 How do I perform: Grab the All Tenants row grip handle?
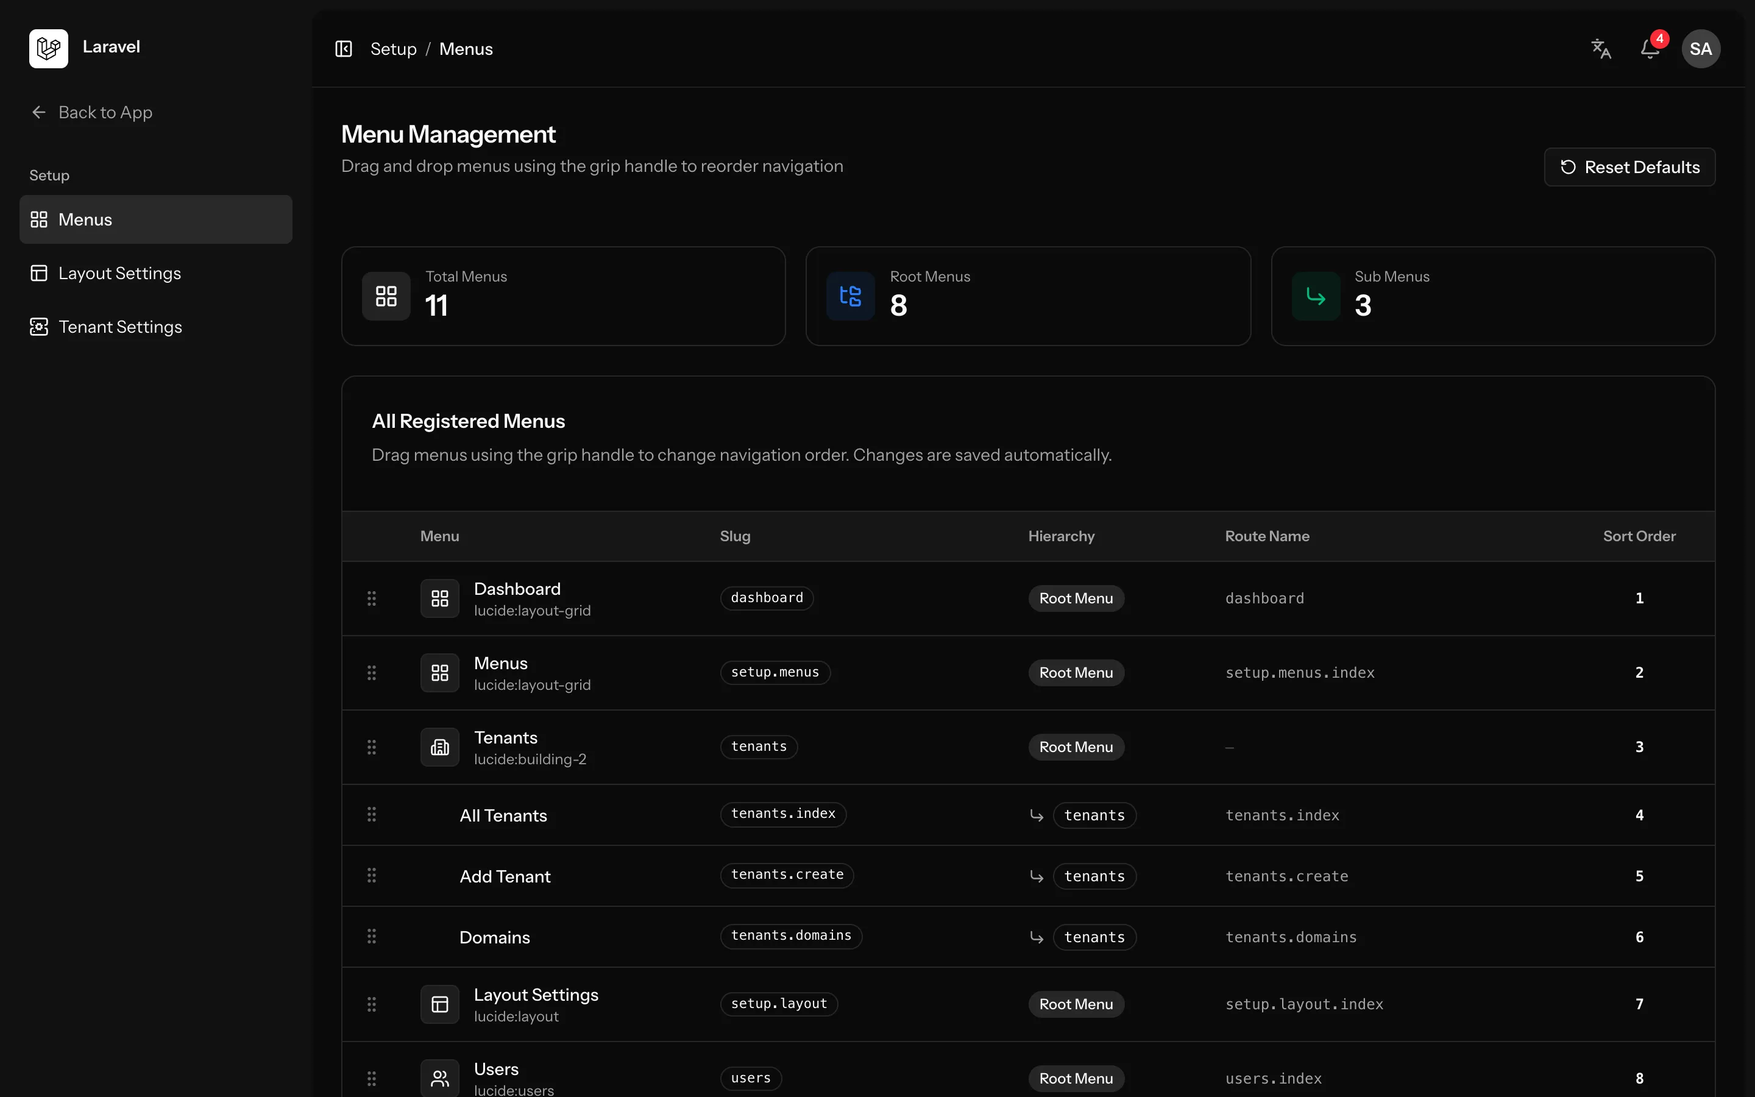[372, 814]
